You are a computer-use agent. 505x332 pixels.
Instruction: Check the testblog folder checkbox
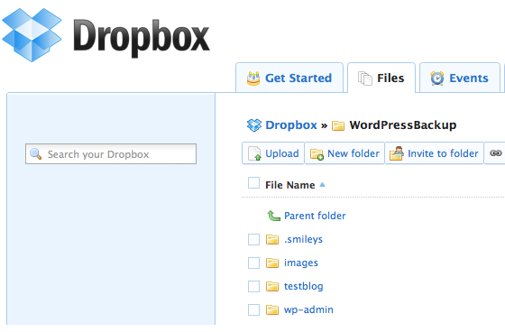(253, 286)
